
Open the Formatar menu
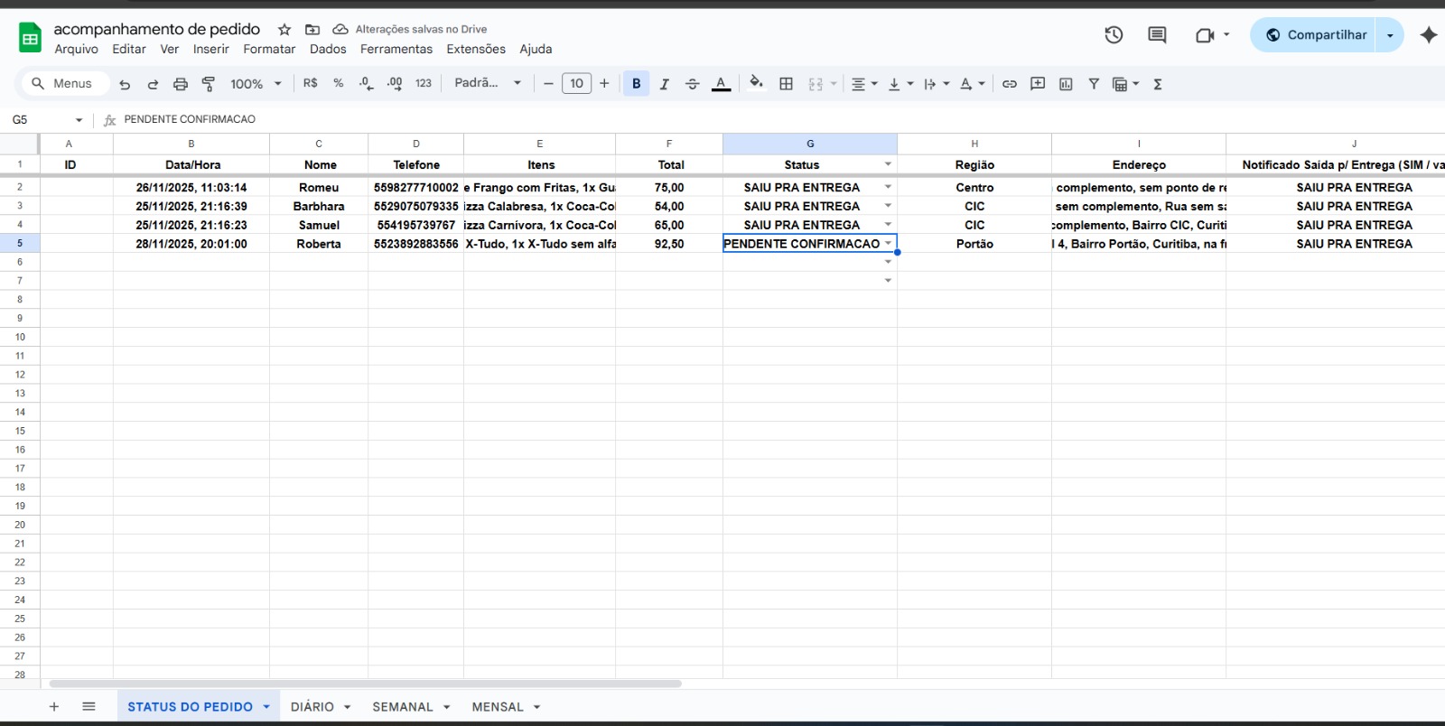coord(269,49)
